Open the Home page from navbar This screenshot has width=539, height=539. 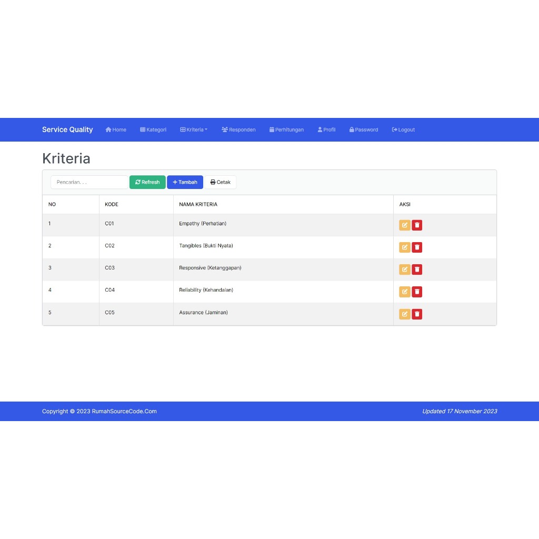tap(116, 129)
